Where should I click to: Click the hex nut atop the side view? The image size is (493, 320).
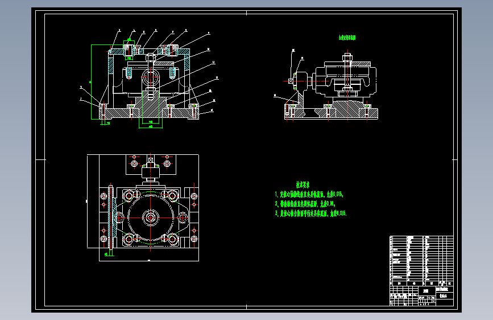[x=347, y=58]
